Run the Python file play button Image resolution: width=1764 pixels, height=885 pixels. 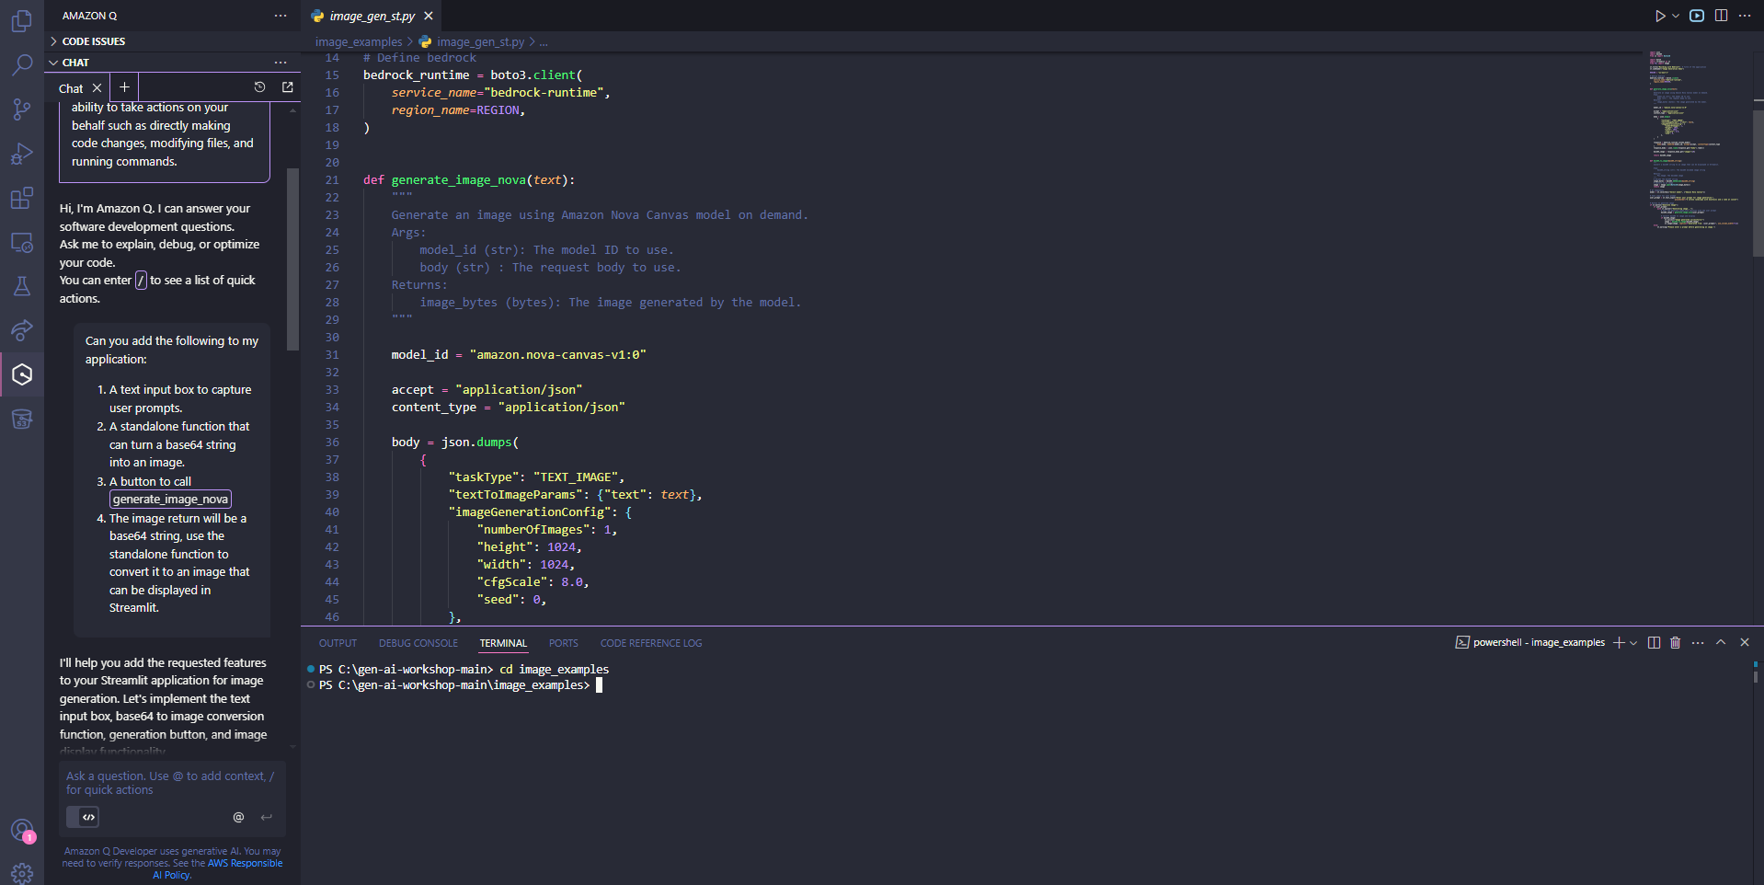coord(1660,16)
